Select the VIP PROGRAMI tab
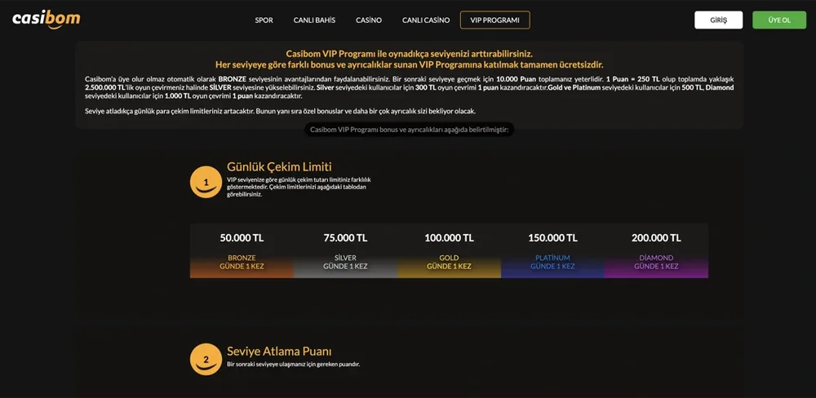 coord(495,20)
